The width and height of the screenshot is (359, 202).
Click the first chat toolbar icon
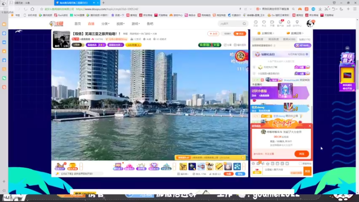[x=253, y=163]
